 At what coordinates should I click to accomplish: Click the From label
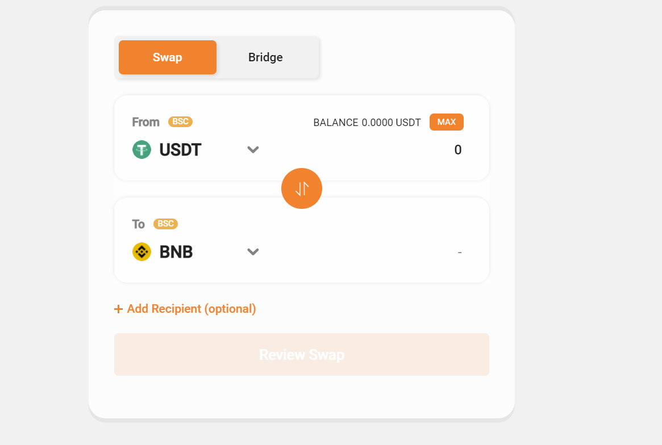point(145,122)
